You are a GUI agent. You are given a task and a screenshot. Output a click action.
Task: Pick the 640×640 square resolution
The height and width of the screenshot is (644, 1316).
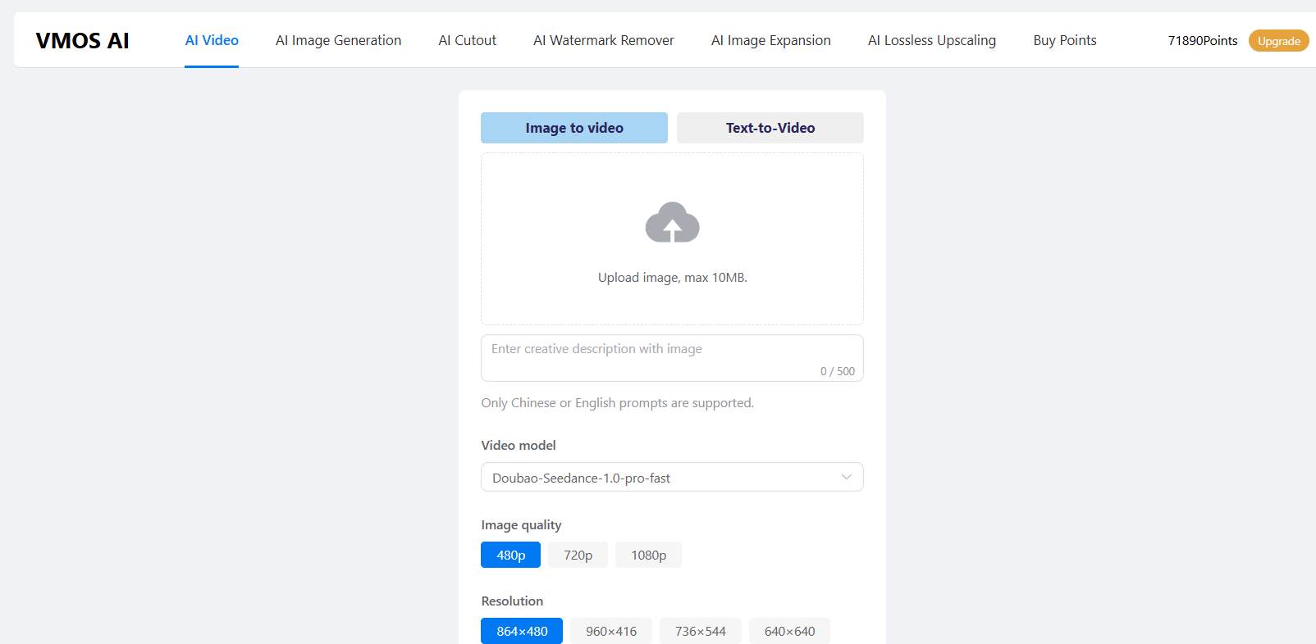789,631
